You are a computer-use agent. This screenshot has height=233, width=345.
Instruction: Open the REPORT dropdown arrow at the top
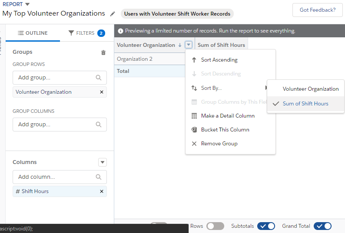[27, 4]
